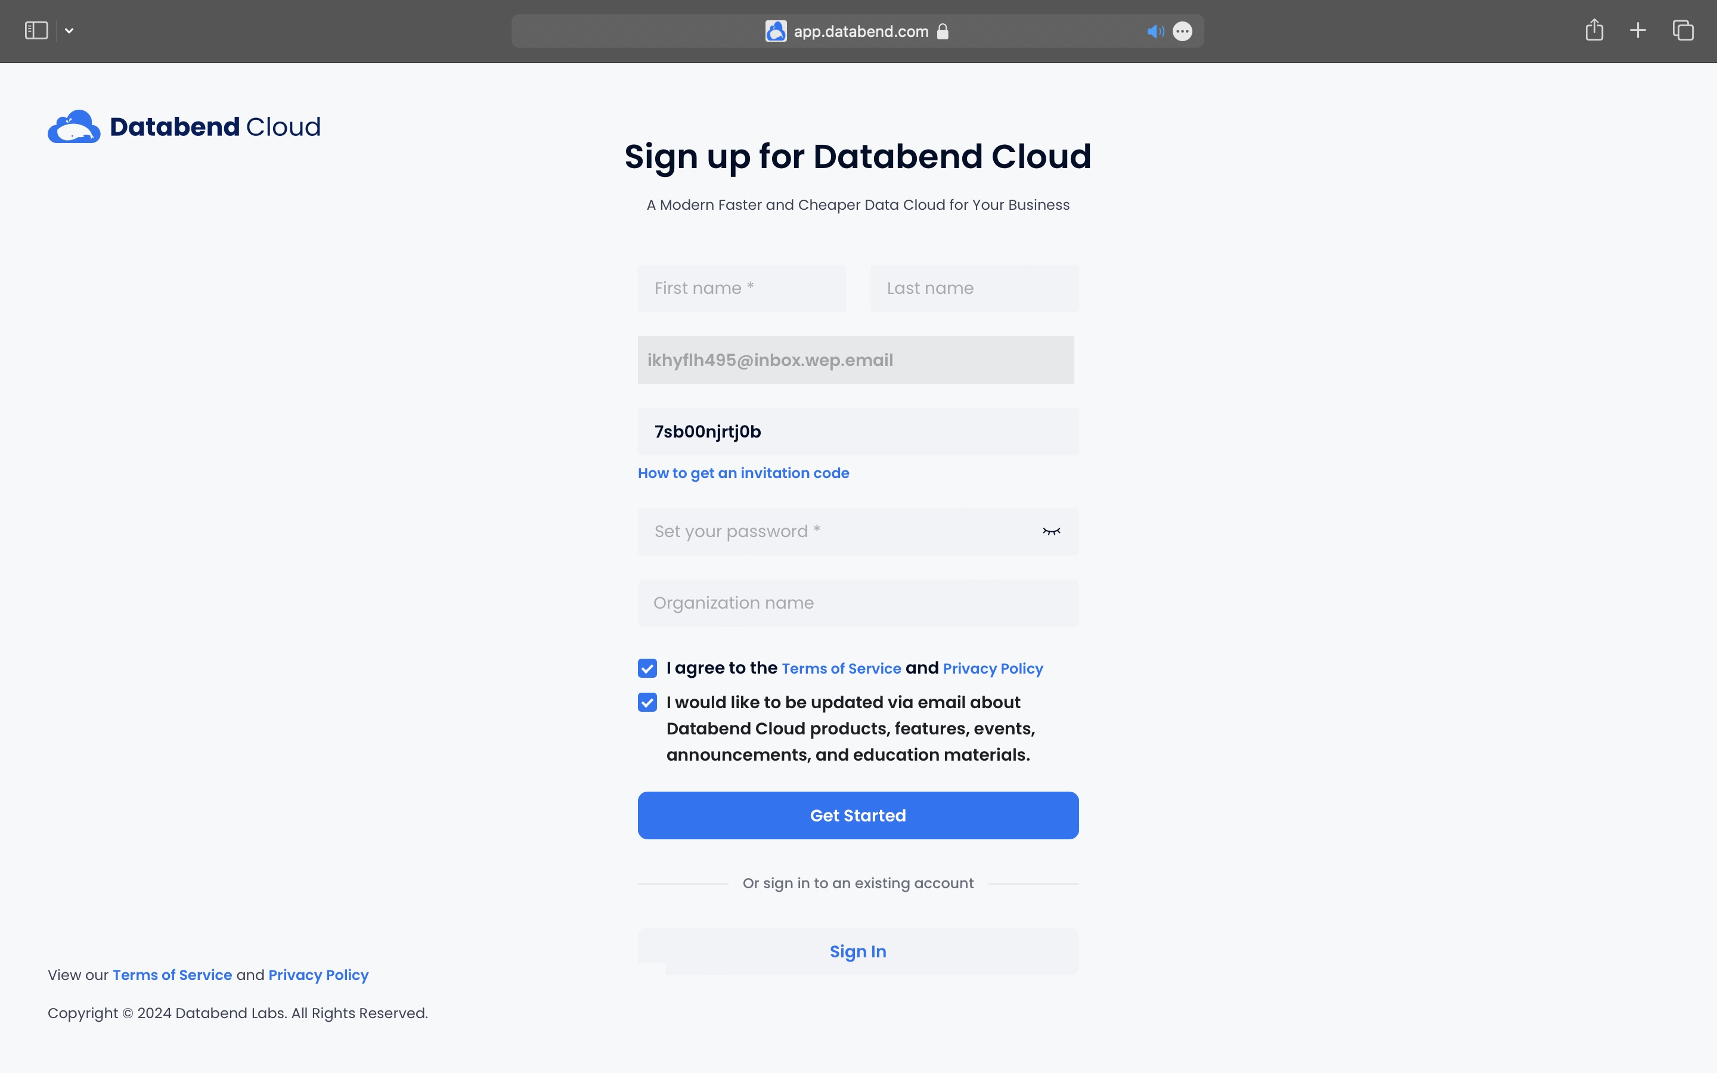
Task: Show tab overview icon
Action: (1683, 30)
